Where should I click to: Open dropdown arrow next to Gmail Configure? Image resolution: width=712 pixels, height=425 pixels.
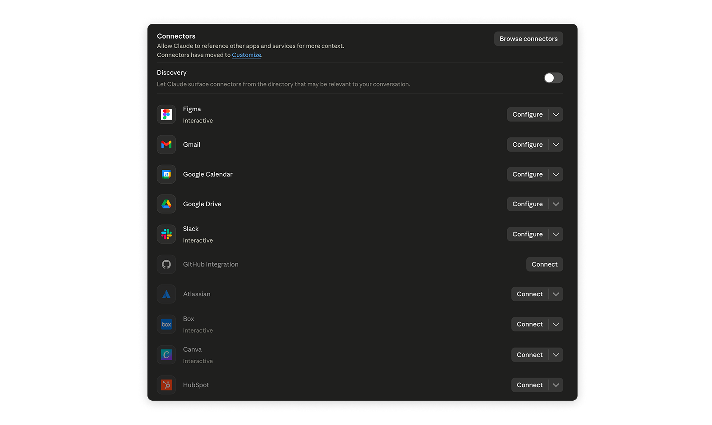click(556, 145)
